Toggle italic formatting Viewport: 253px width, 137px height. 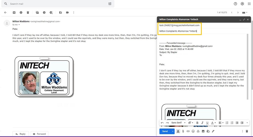click(x=202, y=123)
